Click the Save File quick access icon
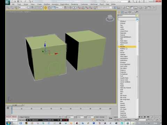The width and height of the screenshot is (167, 125). pyautogui.click(x=18, y=1)
